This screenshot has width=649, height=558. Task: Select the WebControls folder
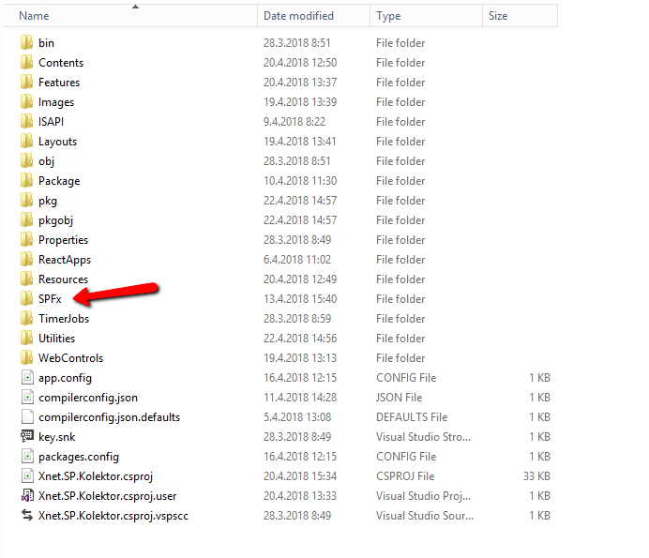tap(70, 358)
